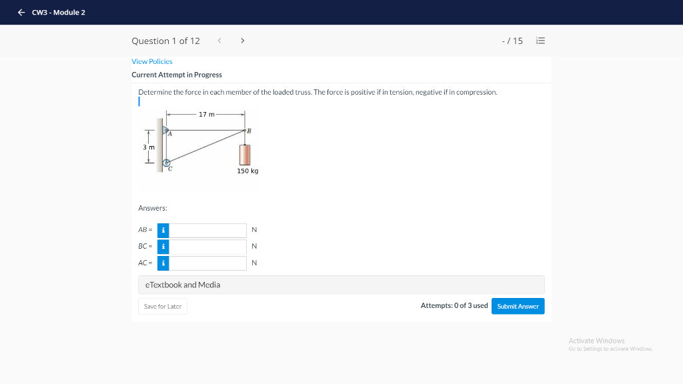This screenshot has width=683, height=384.
Task: Click the Current Attempt in Progress heading
Action: (177, 75)
